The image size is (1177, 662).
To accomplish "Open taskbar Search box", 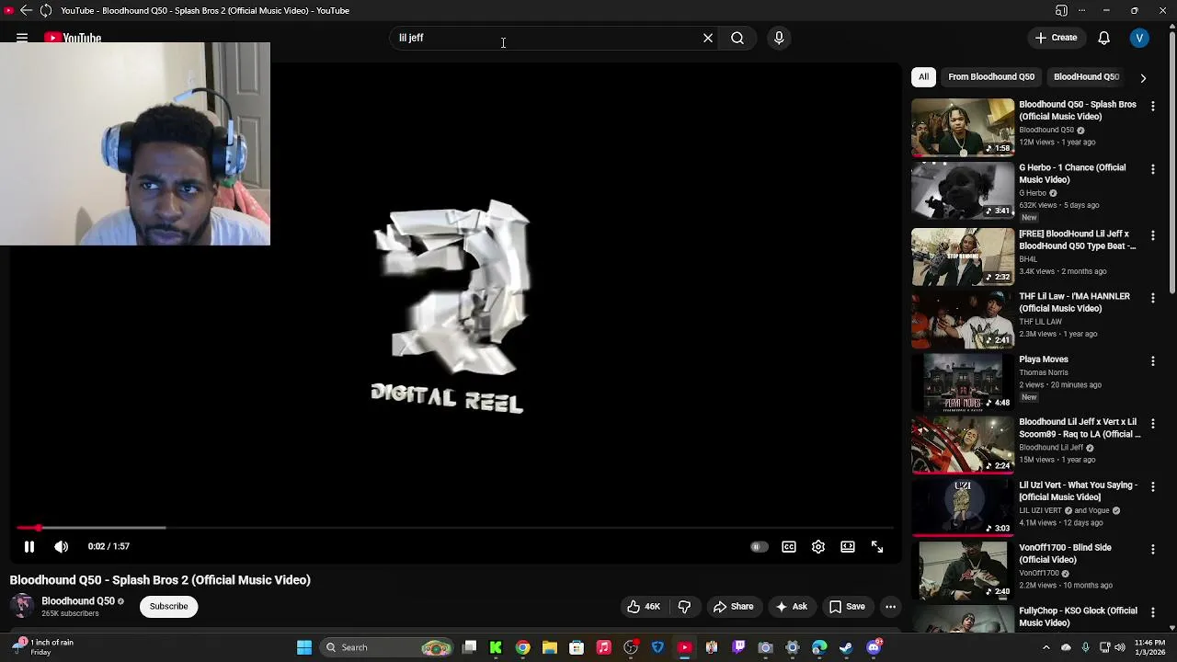I will tap(387, 647).
